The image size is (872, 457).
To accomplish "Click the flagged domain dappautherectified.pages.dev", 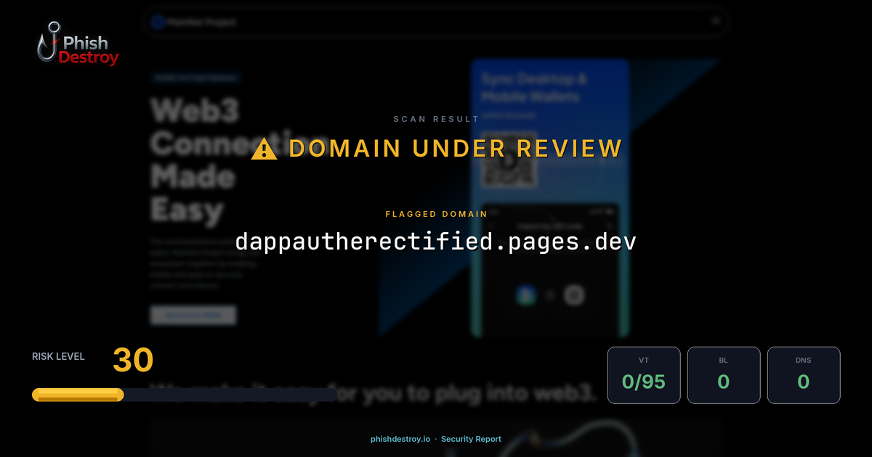I will tap(435, 241).
